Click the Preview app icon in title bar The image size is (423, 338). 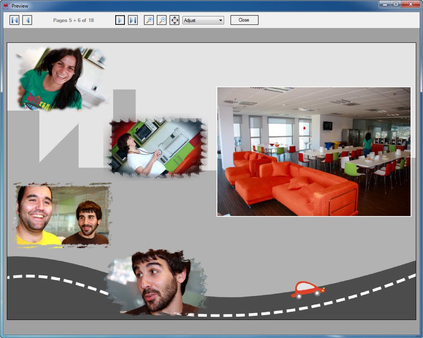pos(6,6)
